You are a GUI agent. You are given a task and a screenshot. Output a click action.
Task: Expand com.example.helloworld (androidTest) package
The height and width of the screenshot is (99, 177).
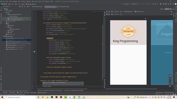point(7,18)
